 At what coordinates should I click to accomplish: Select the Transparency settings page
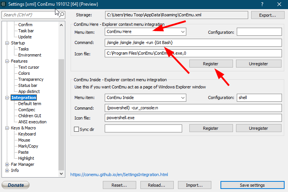31,79
